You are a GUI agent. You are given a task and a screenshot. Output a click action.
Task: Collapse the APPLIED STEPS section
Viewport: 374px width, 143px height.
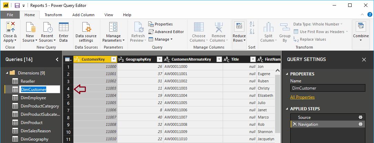point(287,109)
